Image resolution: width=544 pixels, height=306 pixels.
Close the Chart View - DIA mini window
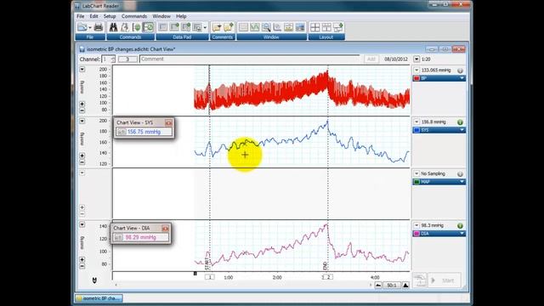(165, 229)
